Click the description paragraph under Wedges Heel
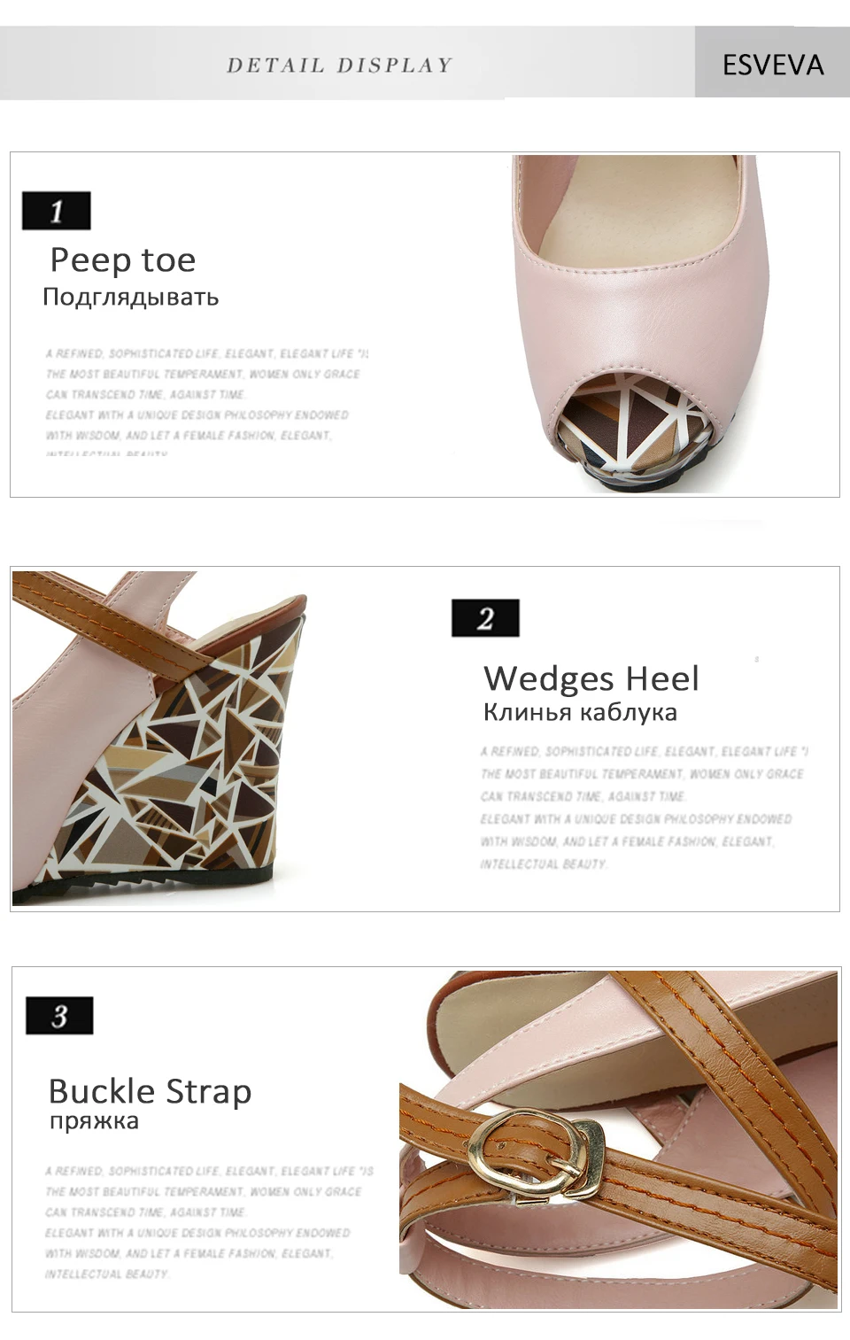Image resolution: width=850 pixels, height=1340 pixels. click(x=644, y=808)
